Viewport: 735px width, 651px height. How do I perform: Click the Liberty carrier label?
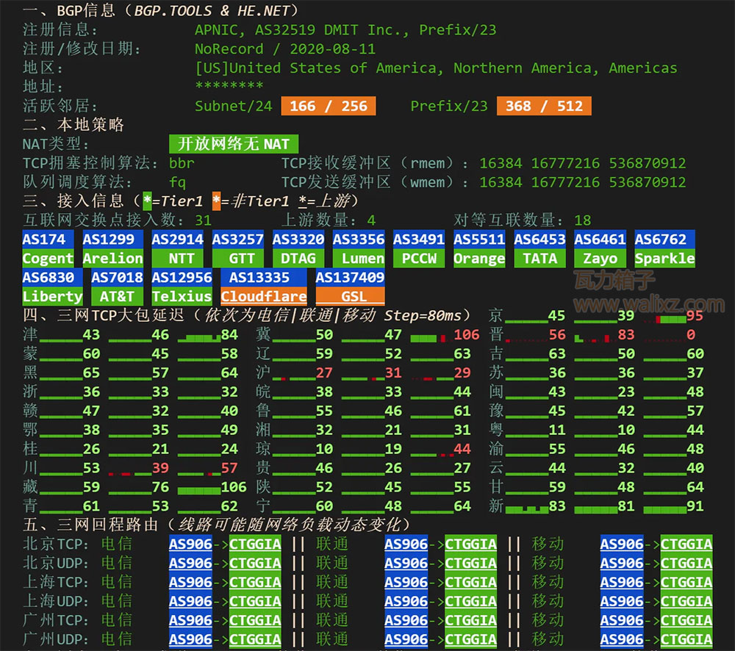[52, 296]
